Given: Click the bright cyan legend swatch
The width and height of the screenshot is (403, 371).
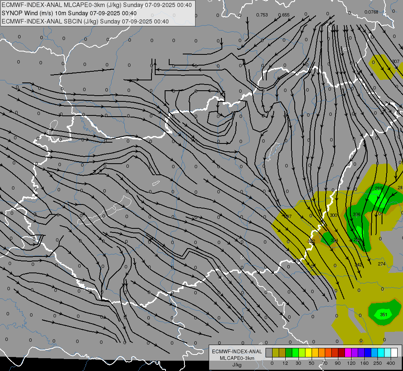Looking at the screenshot, I should click(x=382, y=352).
